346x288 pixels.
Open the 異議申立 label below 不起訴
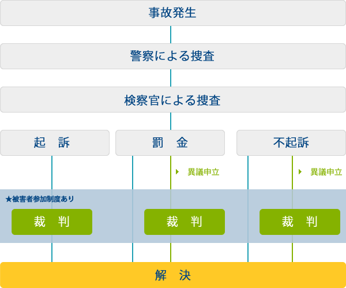(x=326, y=172)
